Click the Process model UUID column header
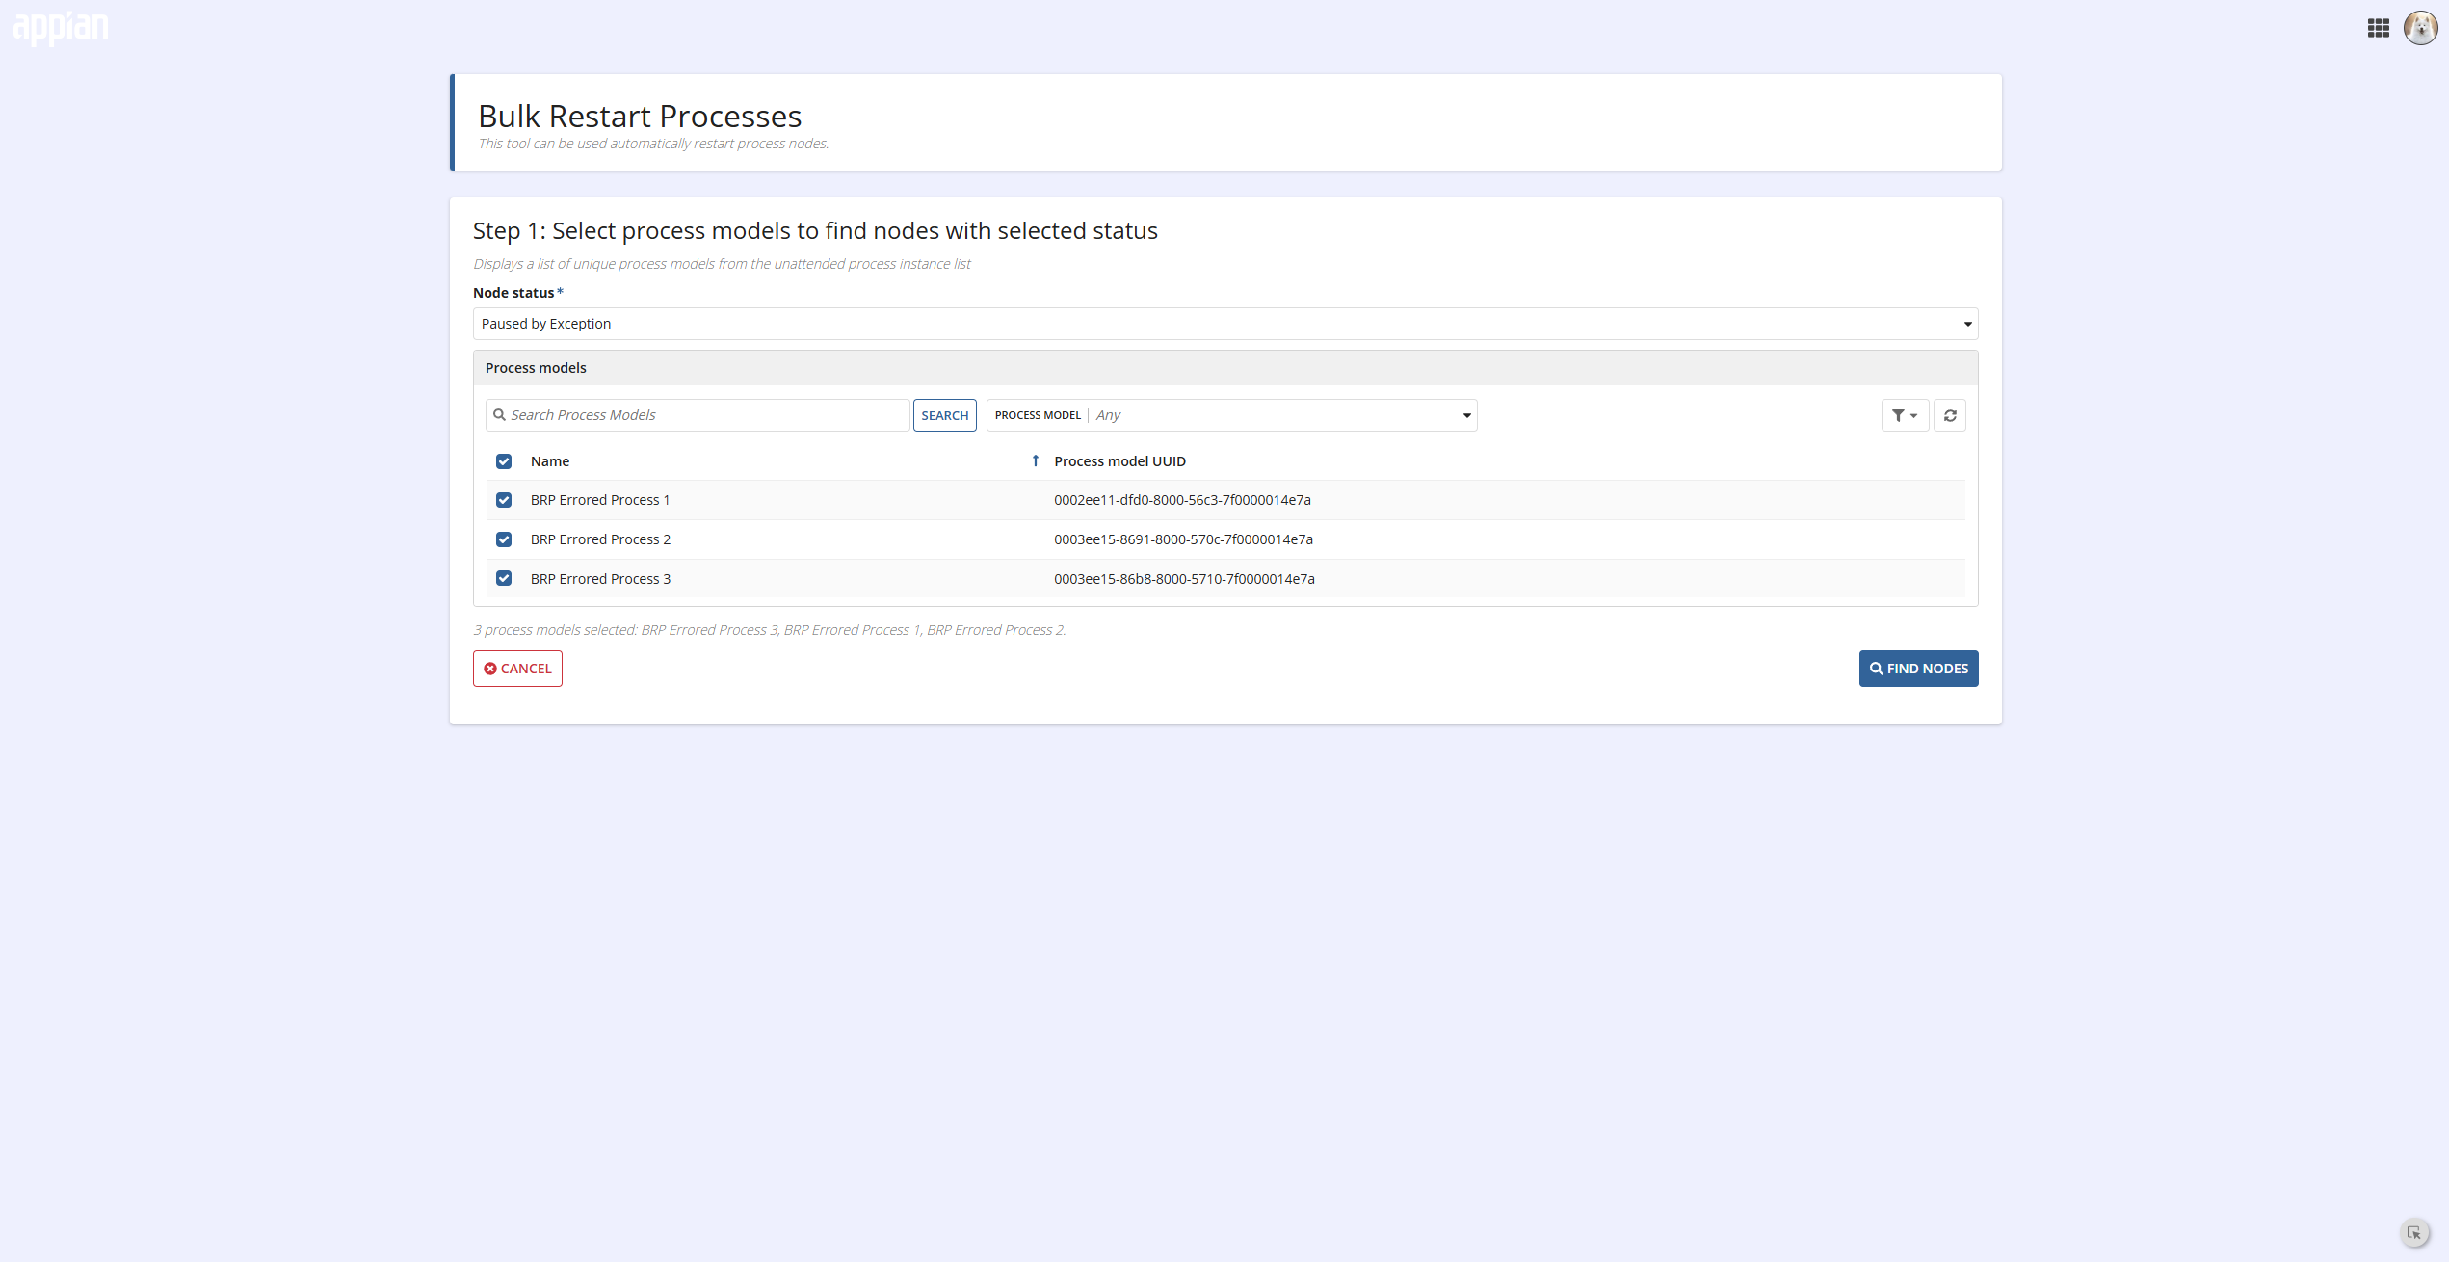Viewport: 2449px width, 1262px height. (x=1119, y=461)
